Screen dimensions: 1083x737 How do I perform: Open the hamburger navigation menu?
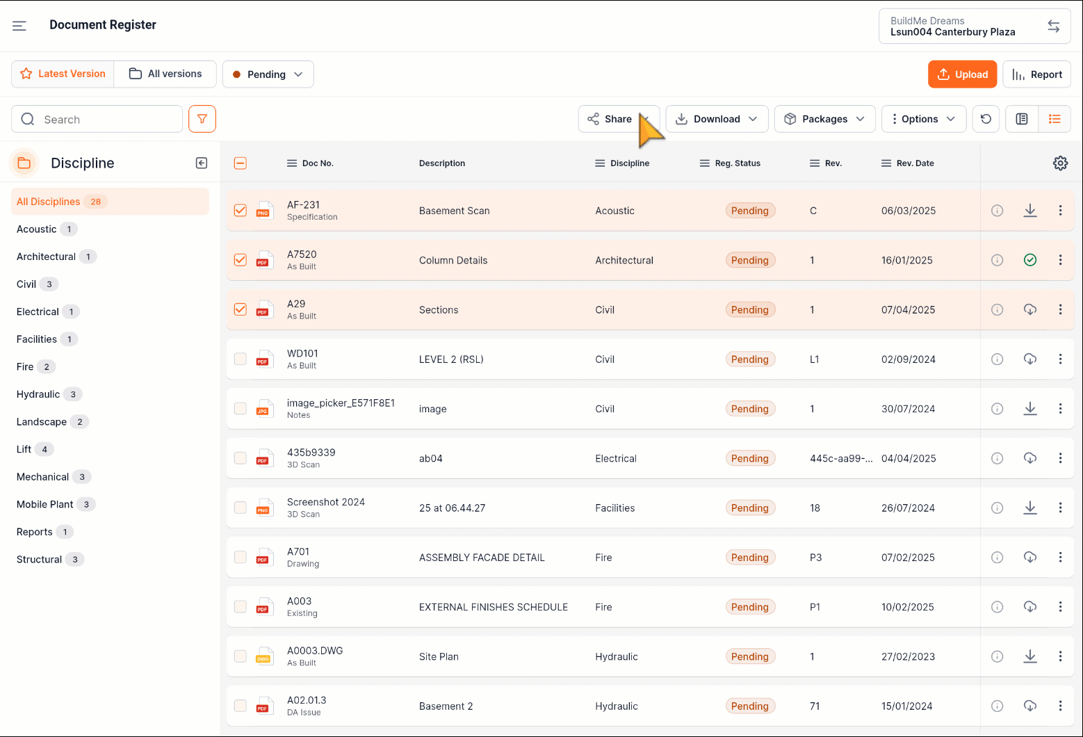(19, 26)
